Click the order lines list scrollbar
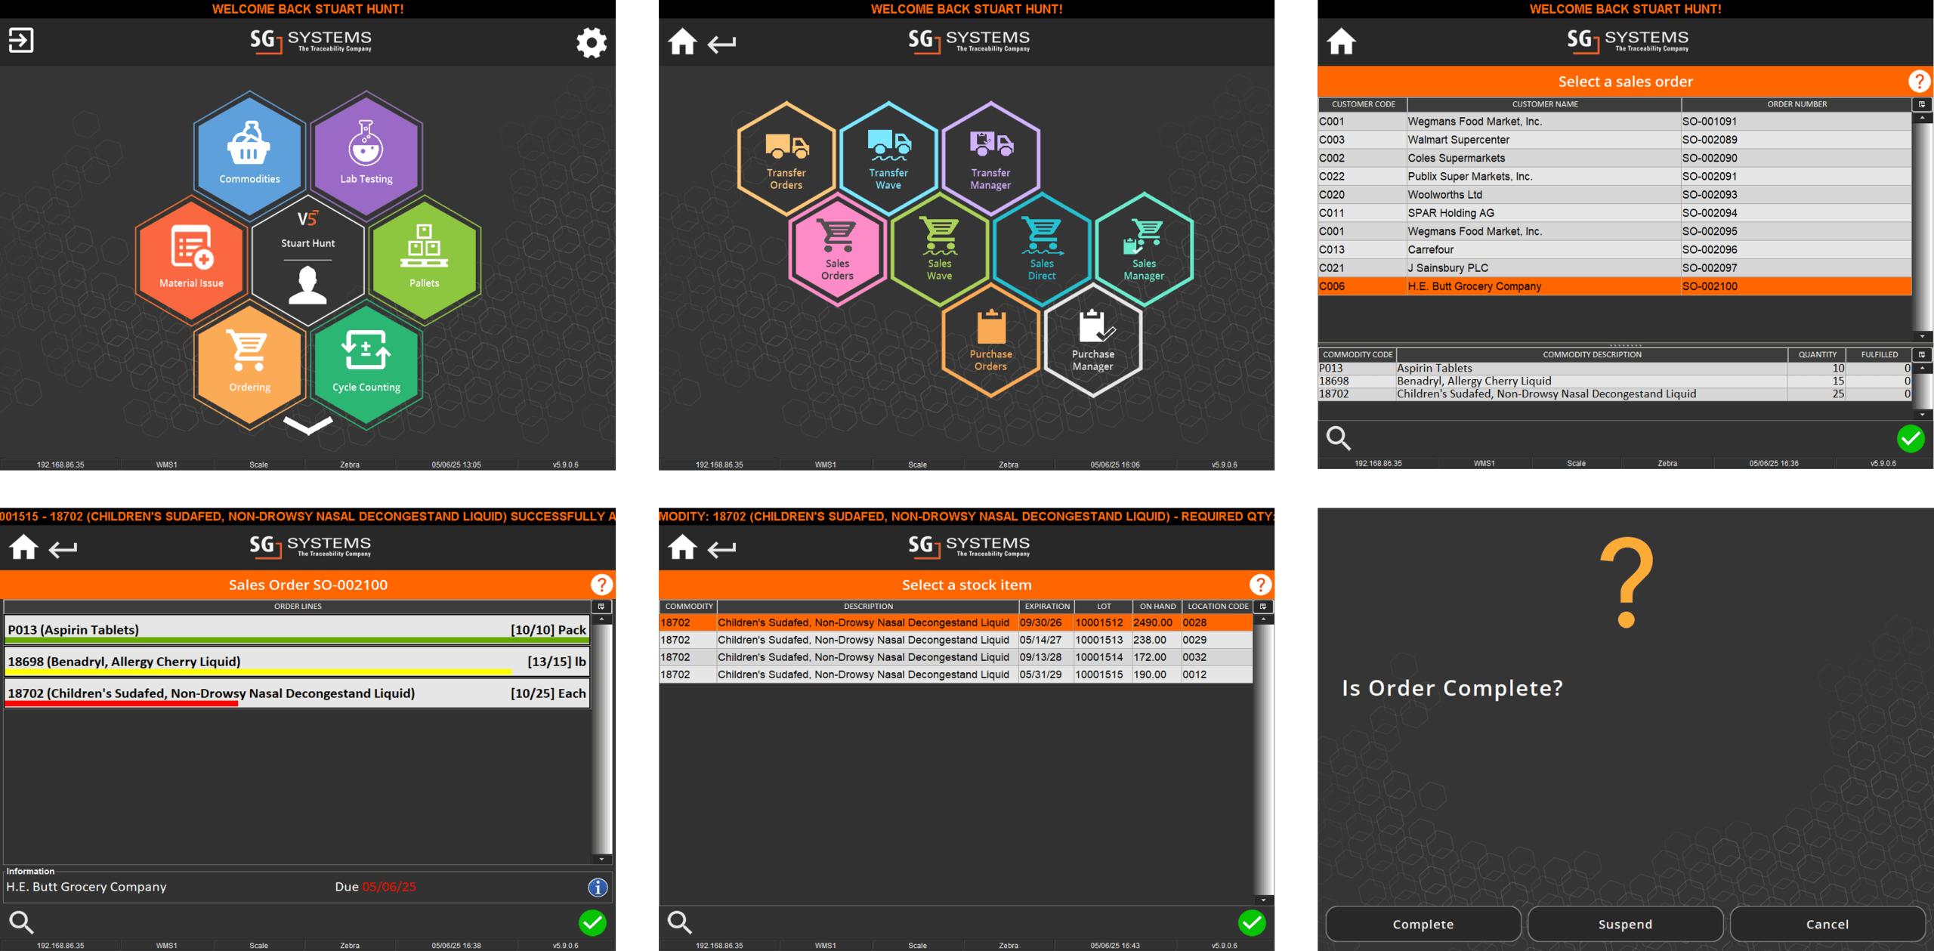The width and height of the screenshot is (1934, 951). [x=601, y=737]
